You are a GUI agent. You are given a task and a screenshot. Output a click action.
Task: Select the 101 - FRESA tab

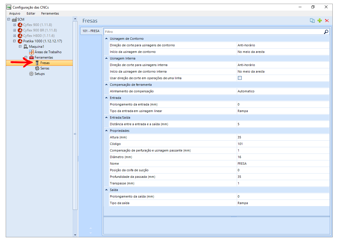pyautogui.click(x=91, y=31)
